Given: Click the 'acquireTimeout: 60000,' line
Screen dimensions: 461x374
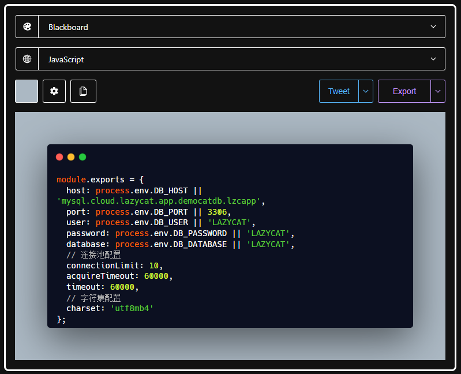Looking at the screenshot, I should [x=119, y=276].
